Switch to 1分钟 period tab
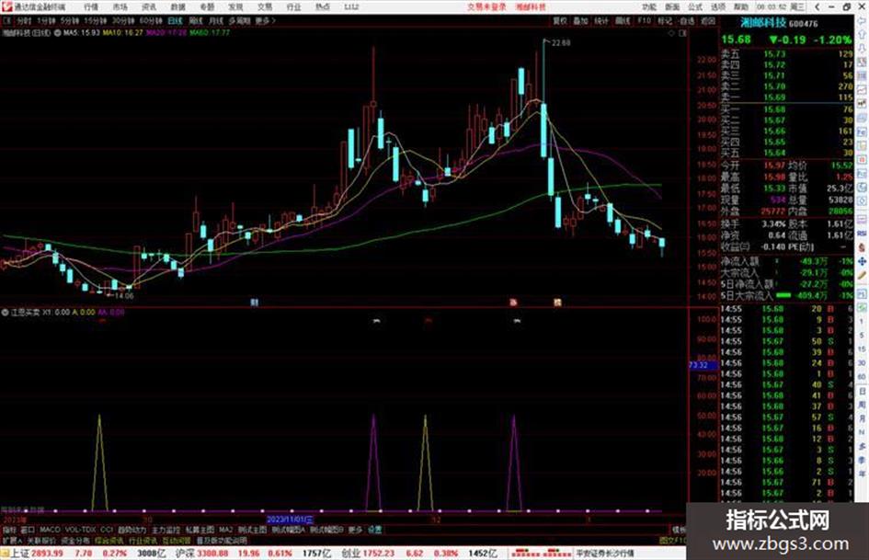 click(x=46, y=20)
